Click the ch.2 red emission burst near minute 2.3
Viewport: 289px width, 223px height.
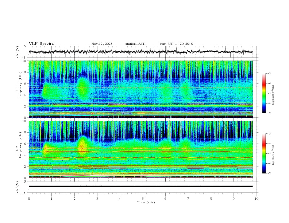click(x=82, y=146)
